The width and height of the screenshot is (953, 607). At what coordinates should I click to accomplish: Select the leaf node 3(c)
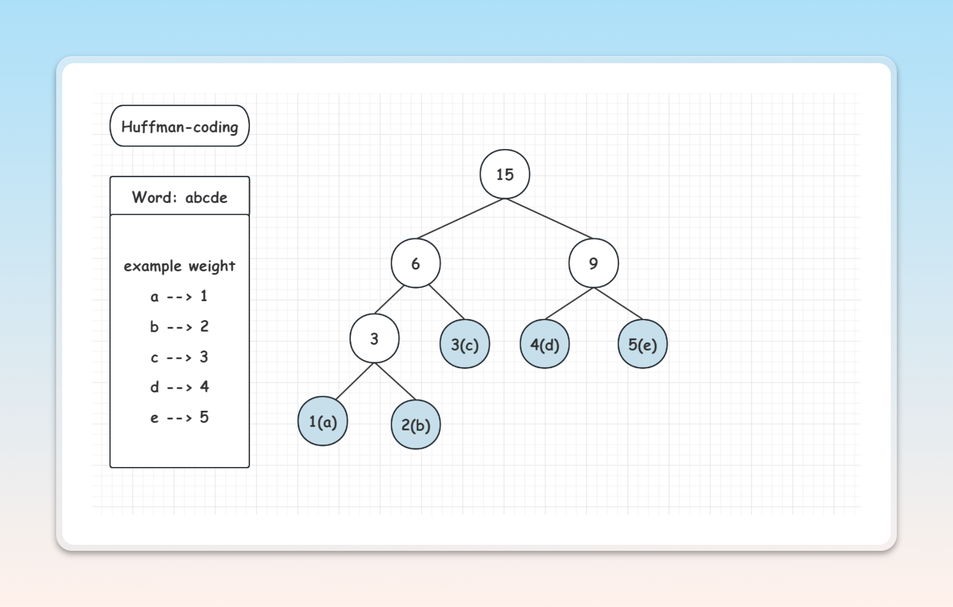tap(464, 344)
